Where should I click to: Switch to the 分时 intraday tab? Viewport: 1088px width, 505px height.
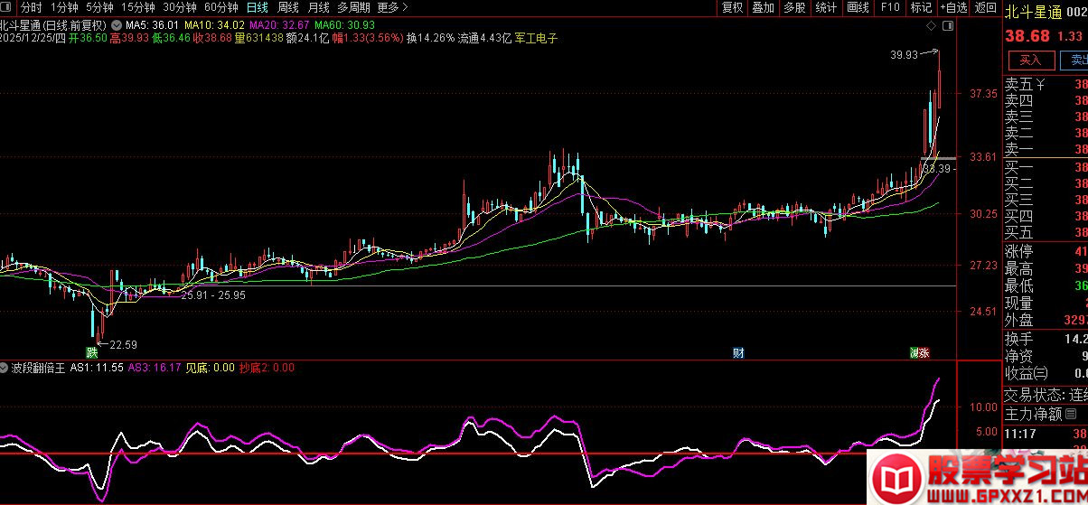tap(31, 7)
